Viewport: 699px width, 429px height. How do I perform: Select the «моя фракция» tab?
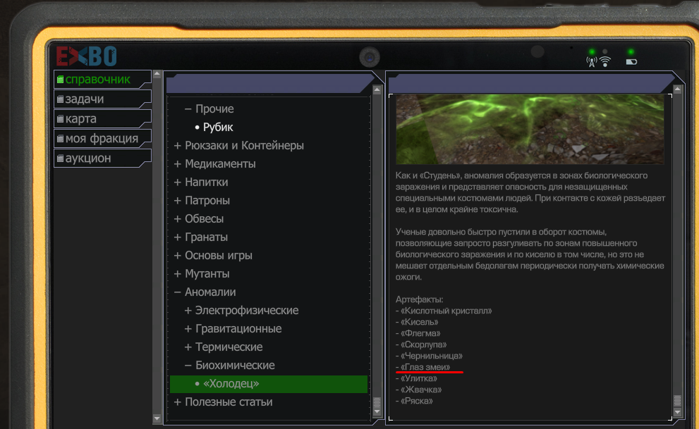102,138
